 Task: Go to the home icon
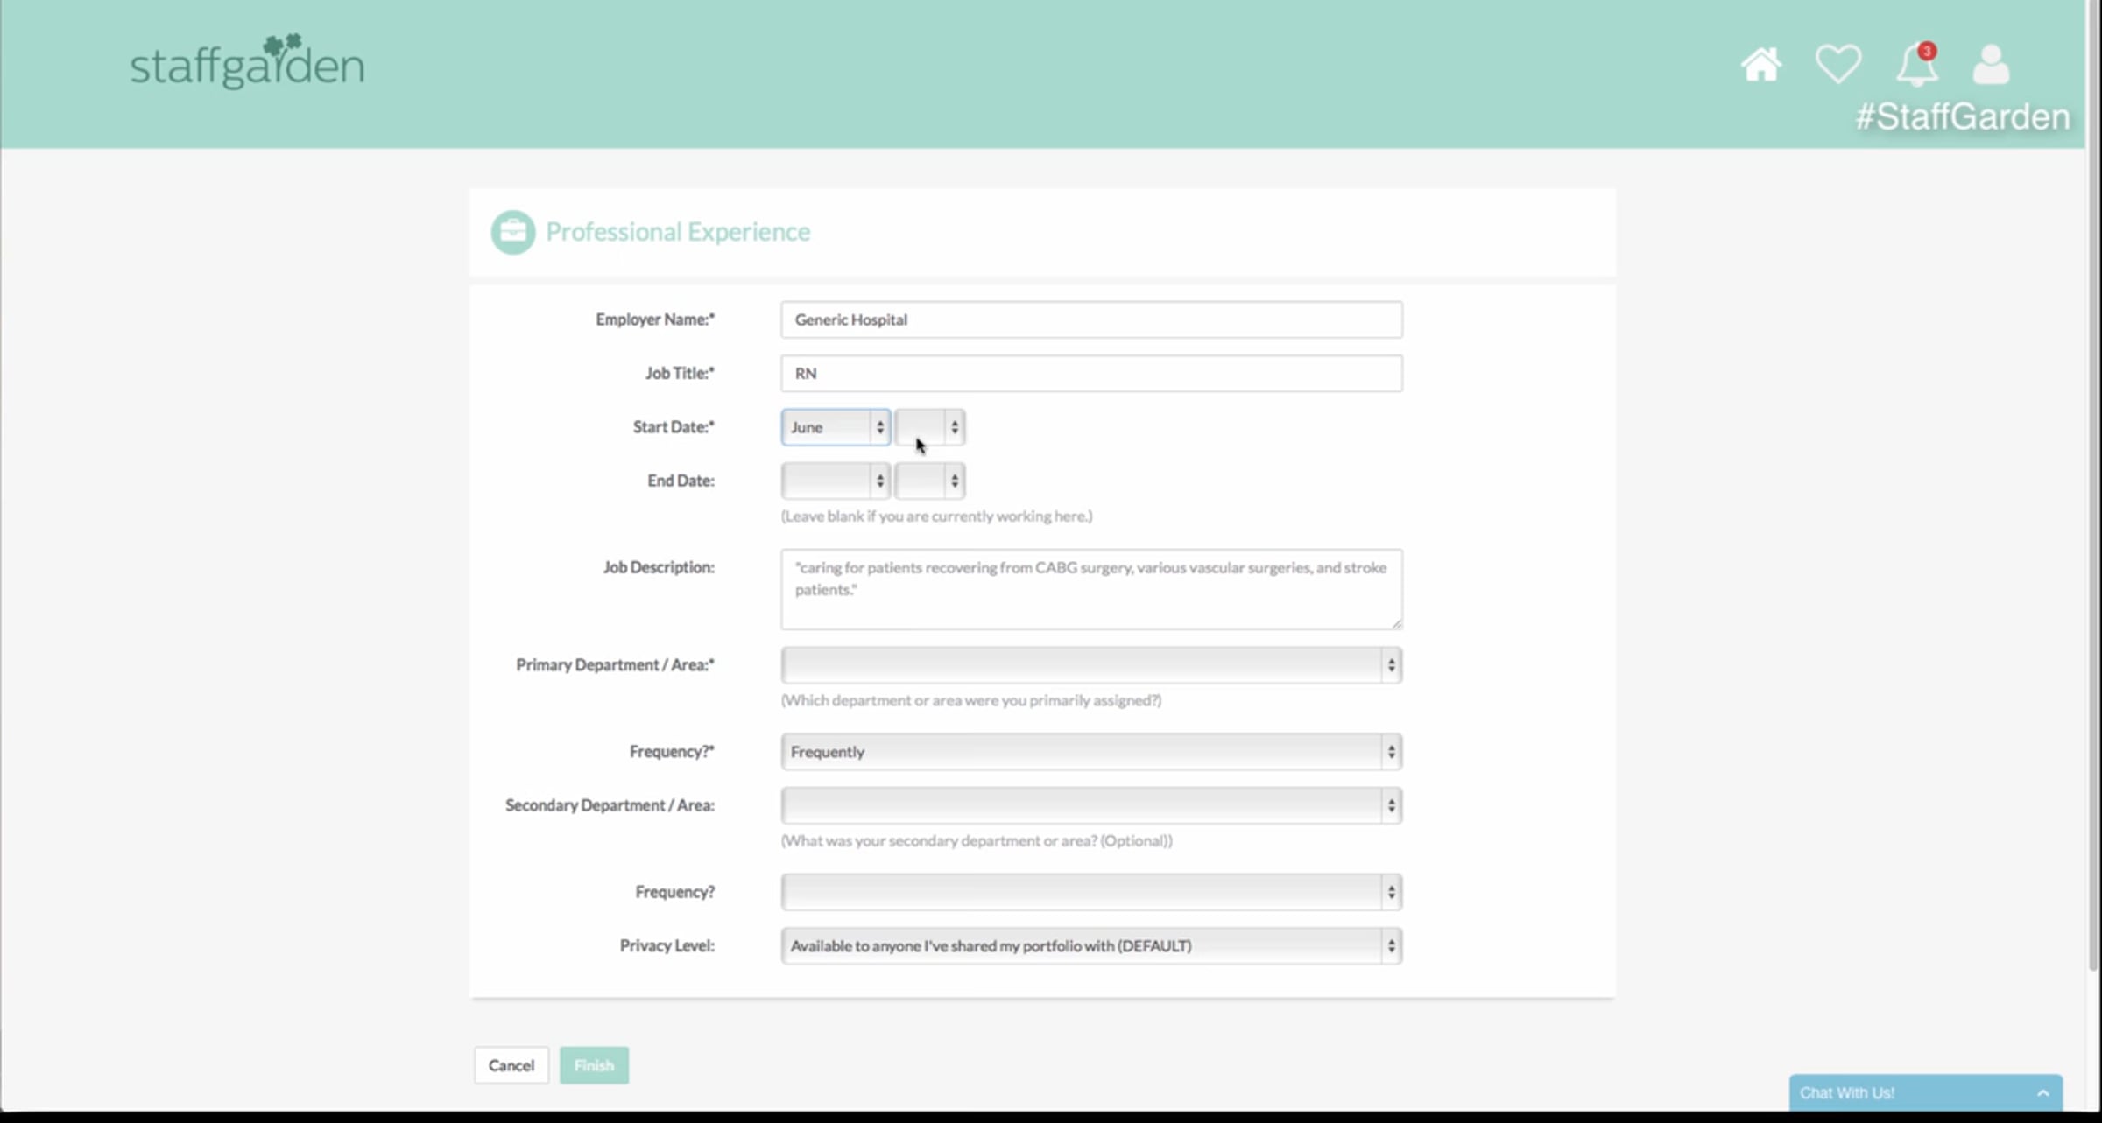[x=1760, y=65]
